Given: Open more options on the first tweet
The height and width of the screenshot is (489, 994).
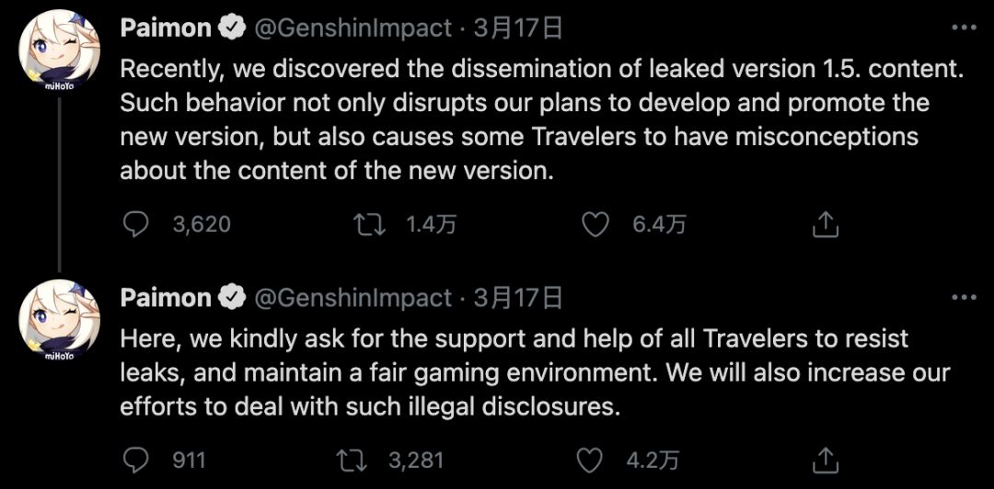Looking at the screenshot, I should pyautogui.click(x=965, y=28).
